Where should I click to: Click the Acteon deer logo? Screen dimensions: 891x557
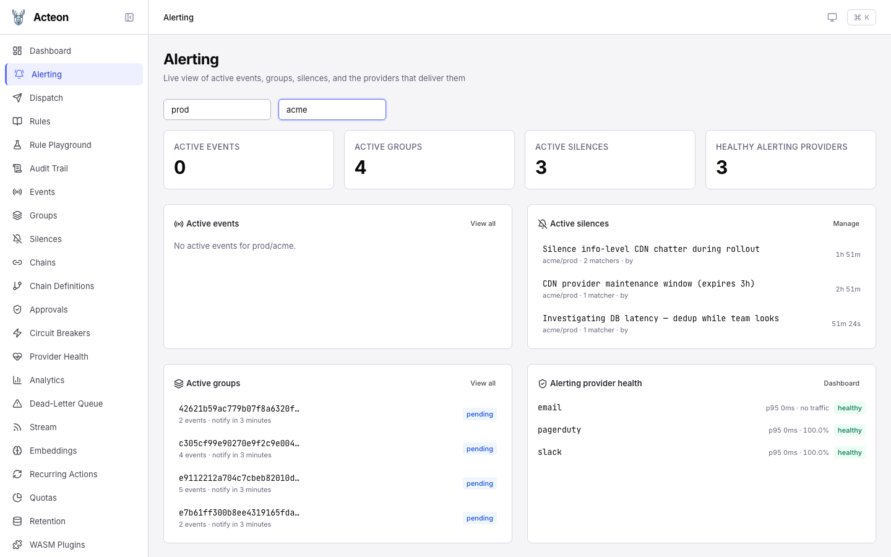coord(19,17)
